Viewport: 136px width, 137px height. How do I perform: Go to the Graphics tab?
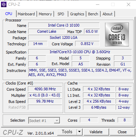point(77,14)
